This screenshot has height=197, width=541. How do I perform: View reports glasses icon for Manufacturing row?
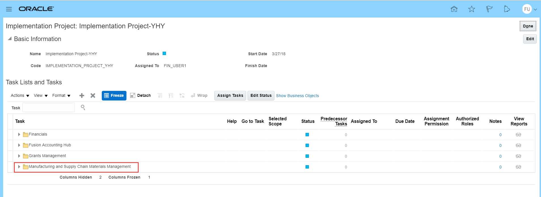click(518, 167)
